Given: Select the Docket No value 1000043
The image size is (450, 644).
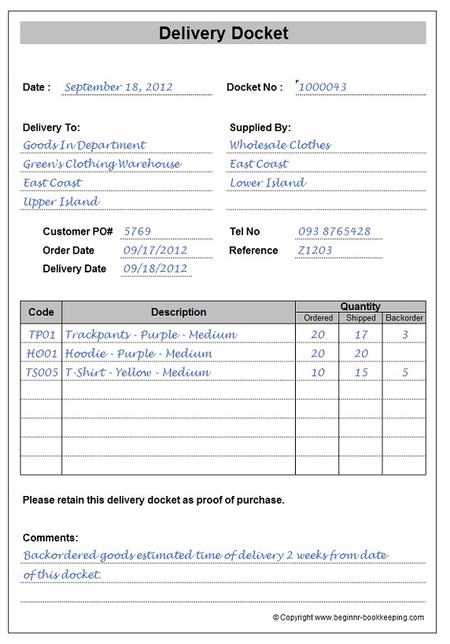Looking at the screenshot, I should coord(323,87).
